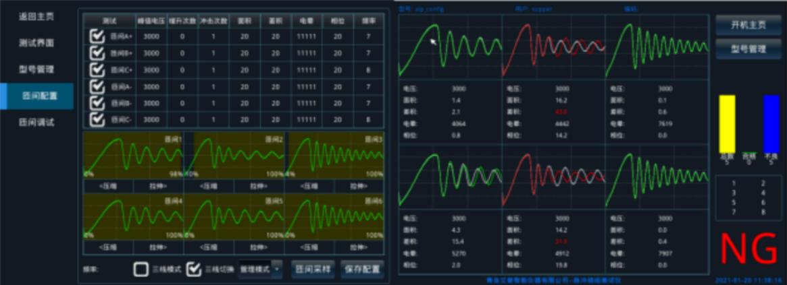Select 匝间调试 in the sidebar
This screenshot has height=285, width=787.
click(36, 123)
